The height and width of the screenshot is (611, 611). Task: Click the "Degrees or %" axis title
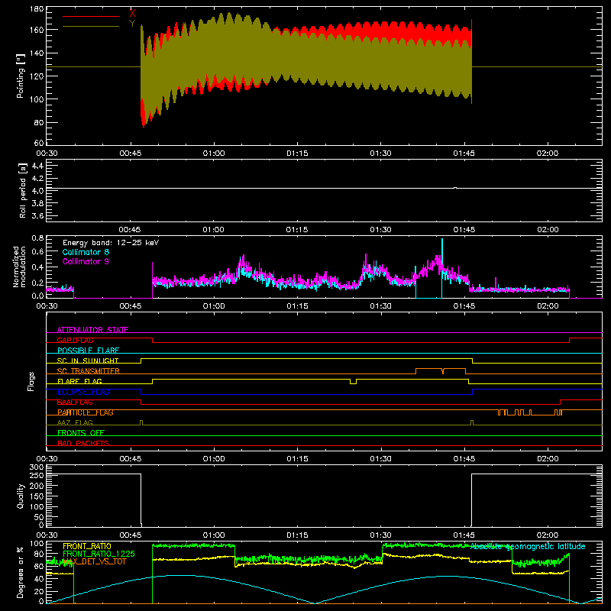coord(20,573)
